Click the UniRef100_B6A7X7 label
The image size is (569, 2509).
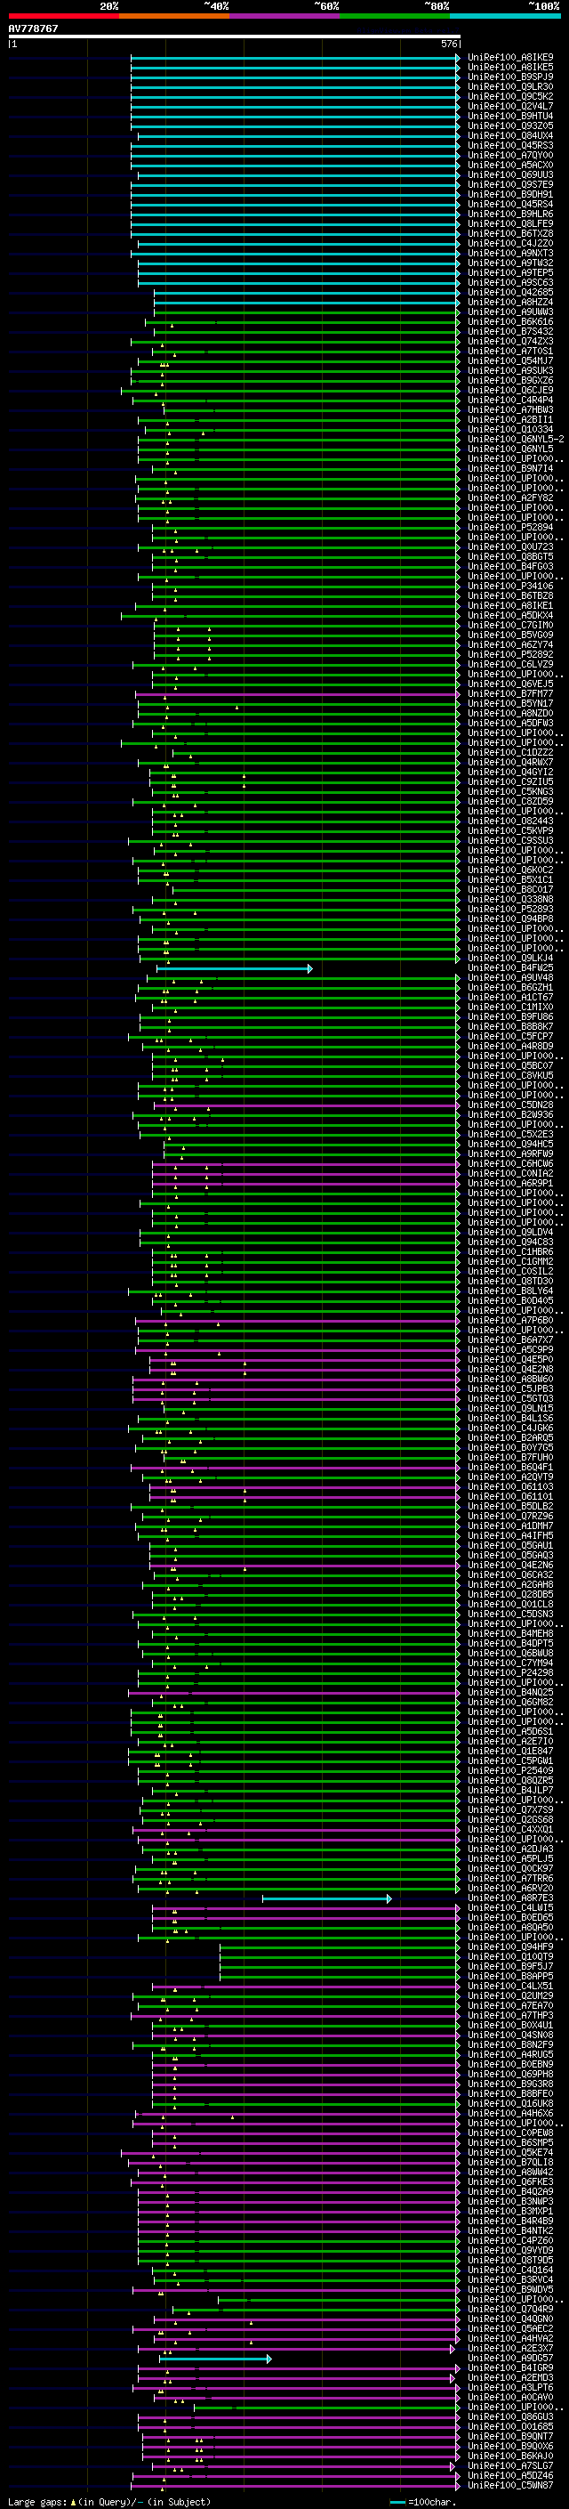[x=510, y=1340]
